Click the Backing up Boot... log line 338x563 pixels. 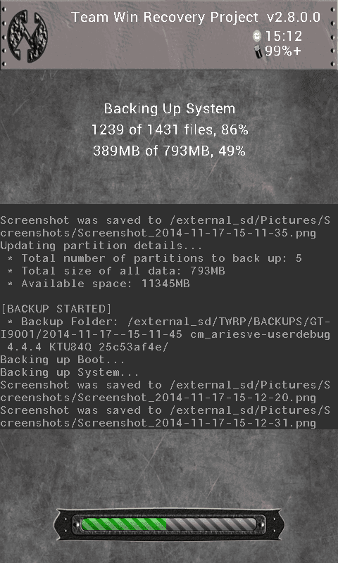tap(63, 360)
